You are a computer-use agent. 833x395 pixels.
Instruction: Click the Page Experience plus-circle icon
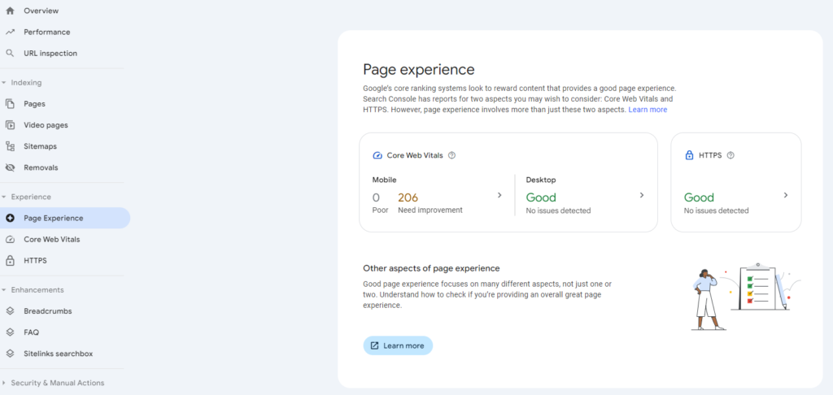(x=10, y=218)
